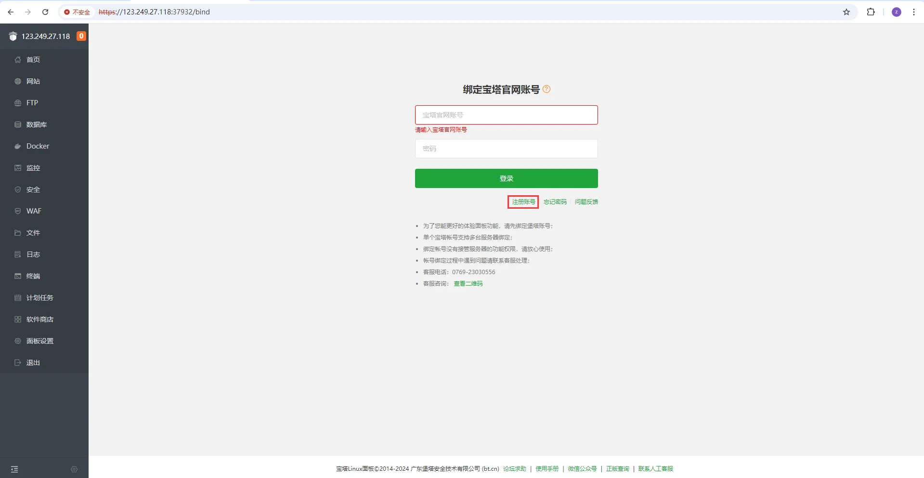Click the Baota logo in sidebar header
Screen dimensions: 924x478
13,36
